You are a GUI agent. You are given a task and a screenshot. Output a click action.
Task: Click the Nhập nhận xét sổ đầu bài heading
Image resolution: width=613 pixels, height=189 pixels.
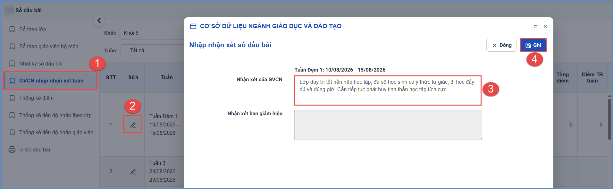click(230, 45)
